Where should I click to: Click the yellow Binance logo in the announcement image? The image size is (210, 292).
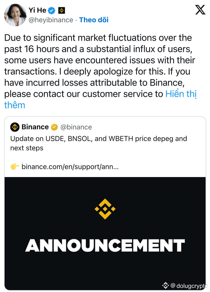click(x=105, y=209)
